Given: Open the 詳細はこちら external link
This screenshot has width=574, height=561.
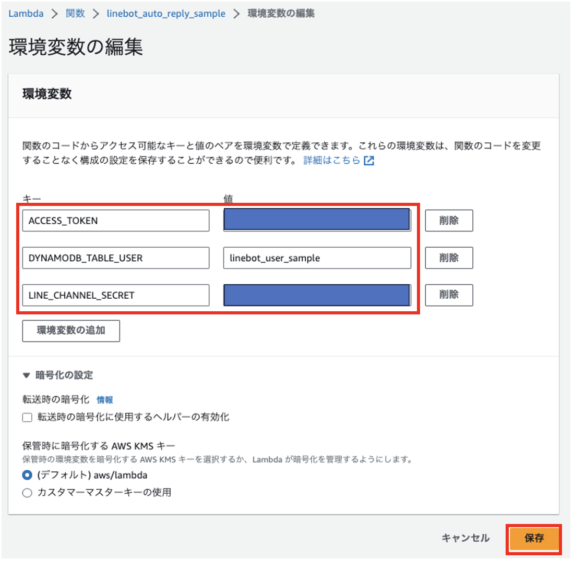Looking at the screenshot, I should [x=332, y=160].
